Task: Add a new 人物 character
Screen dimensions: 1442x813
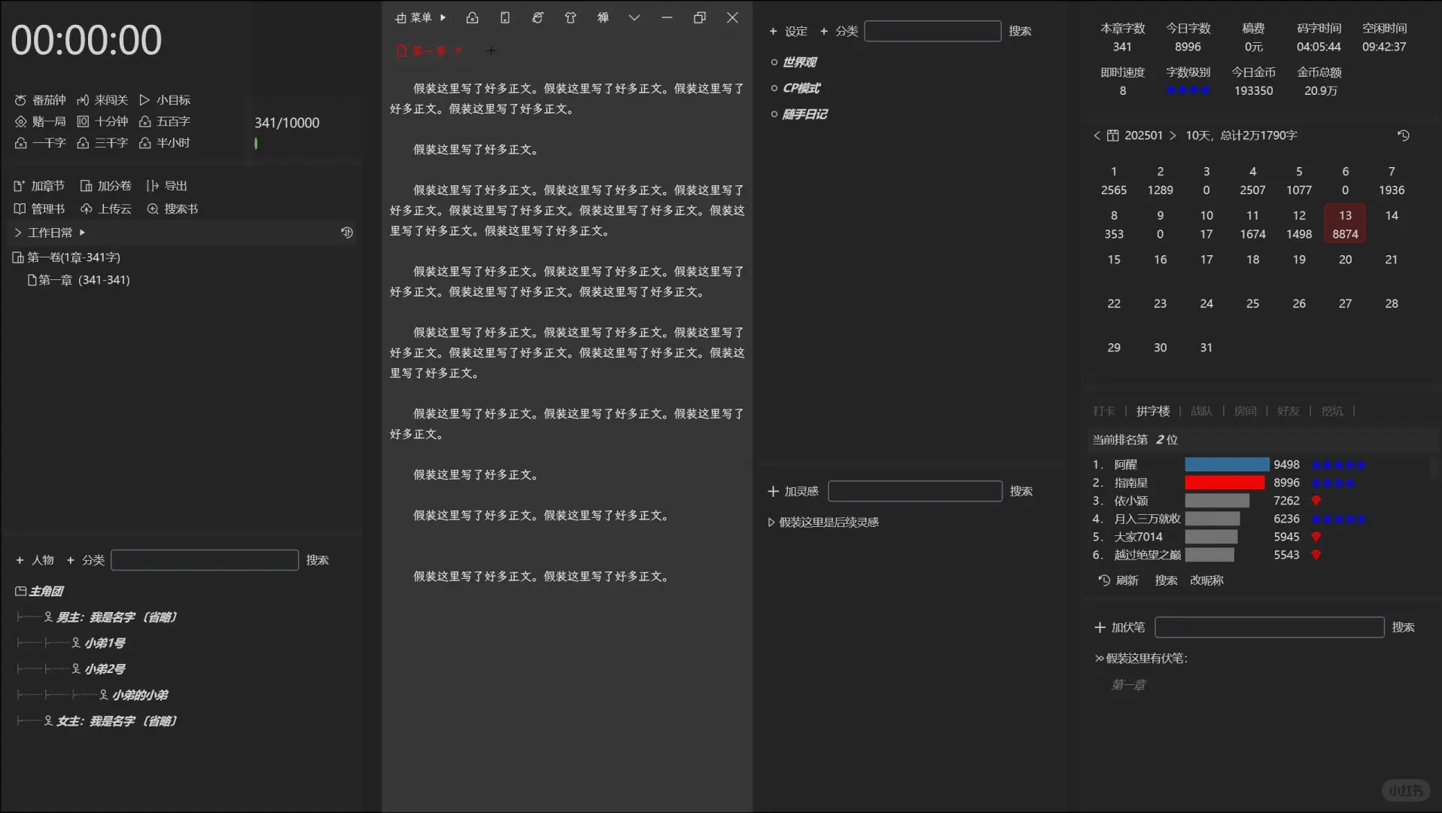Action: point(35,560)
